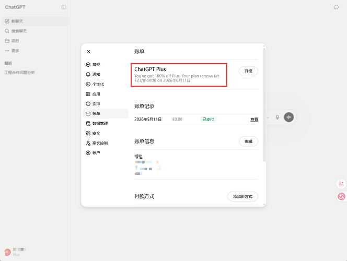Viewport: 347px width, 261px height.
Task: Click the 付款方式 heading
Action: click(x=144, y=196)
